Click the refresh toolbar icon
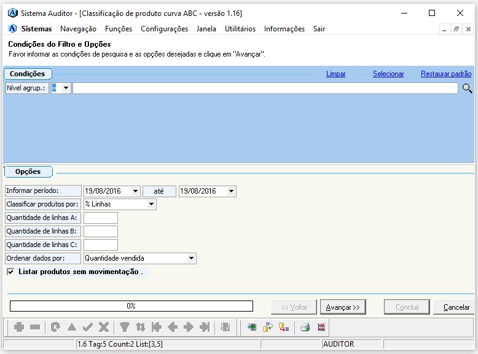Viewport: 478px width, 354px height. 55,327
